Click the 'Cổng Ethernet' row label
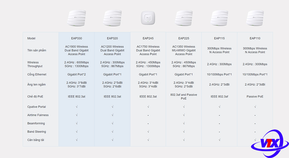Image resolution: width=289 pixels, height=158 pixels. pyautogui.click(x=37, y=74)
